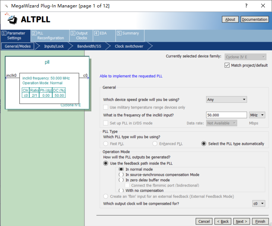Screen dimensions: 272x226
Task: Toggle military temperature range checkbox
Action: point(106,107)
